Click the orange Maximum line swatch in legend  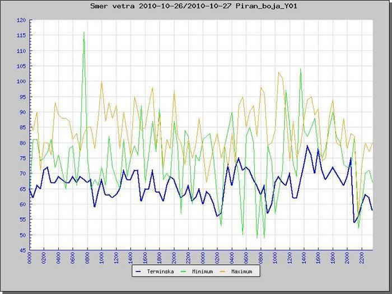[x=221, y=272]
